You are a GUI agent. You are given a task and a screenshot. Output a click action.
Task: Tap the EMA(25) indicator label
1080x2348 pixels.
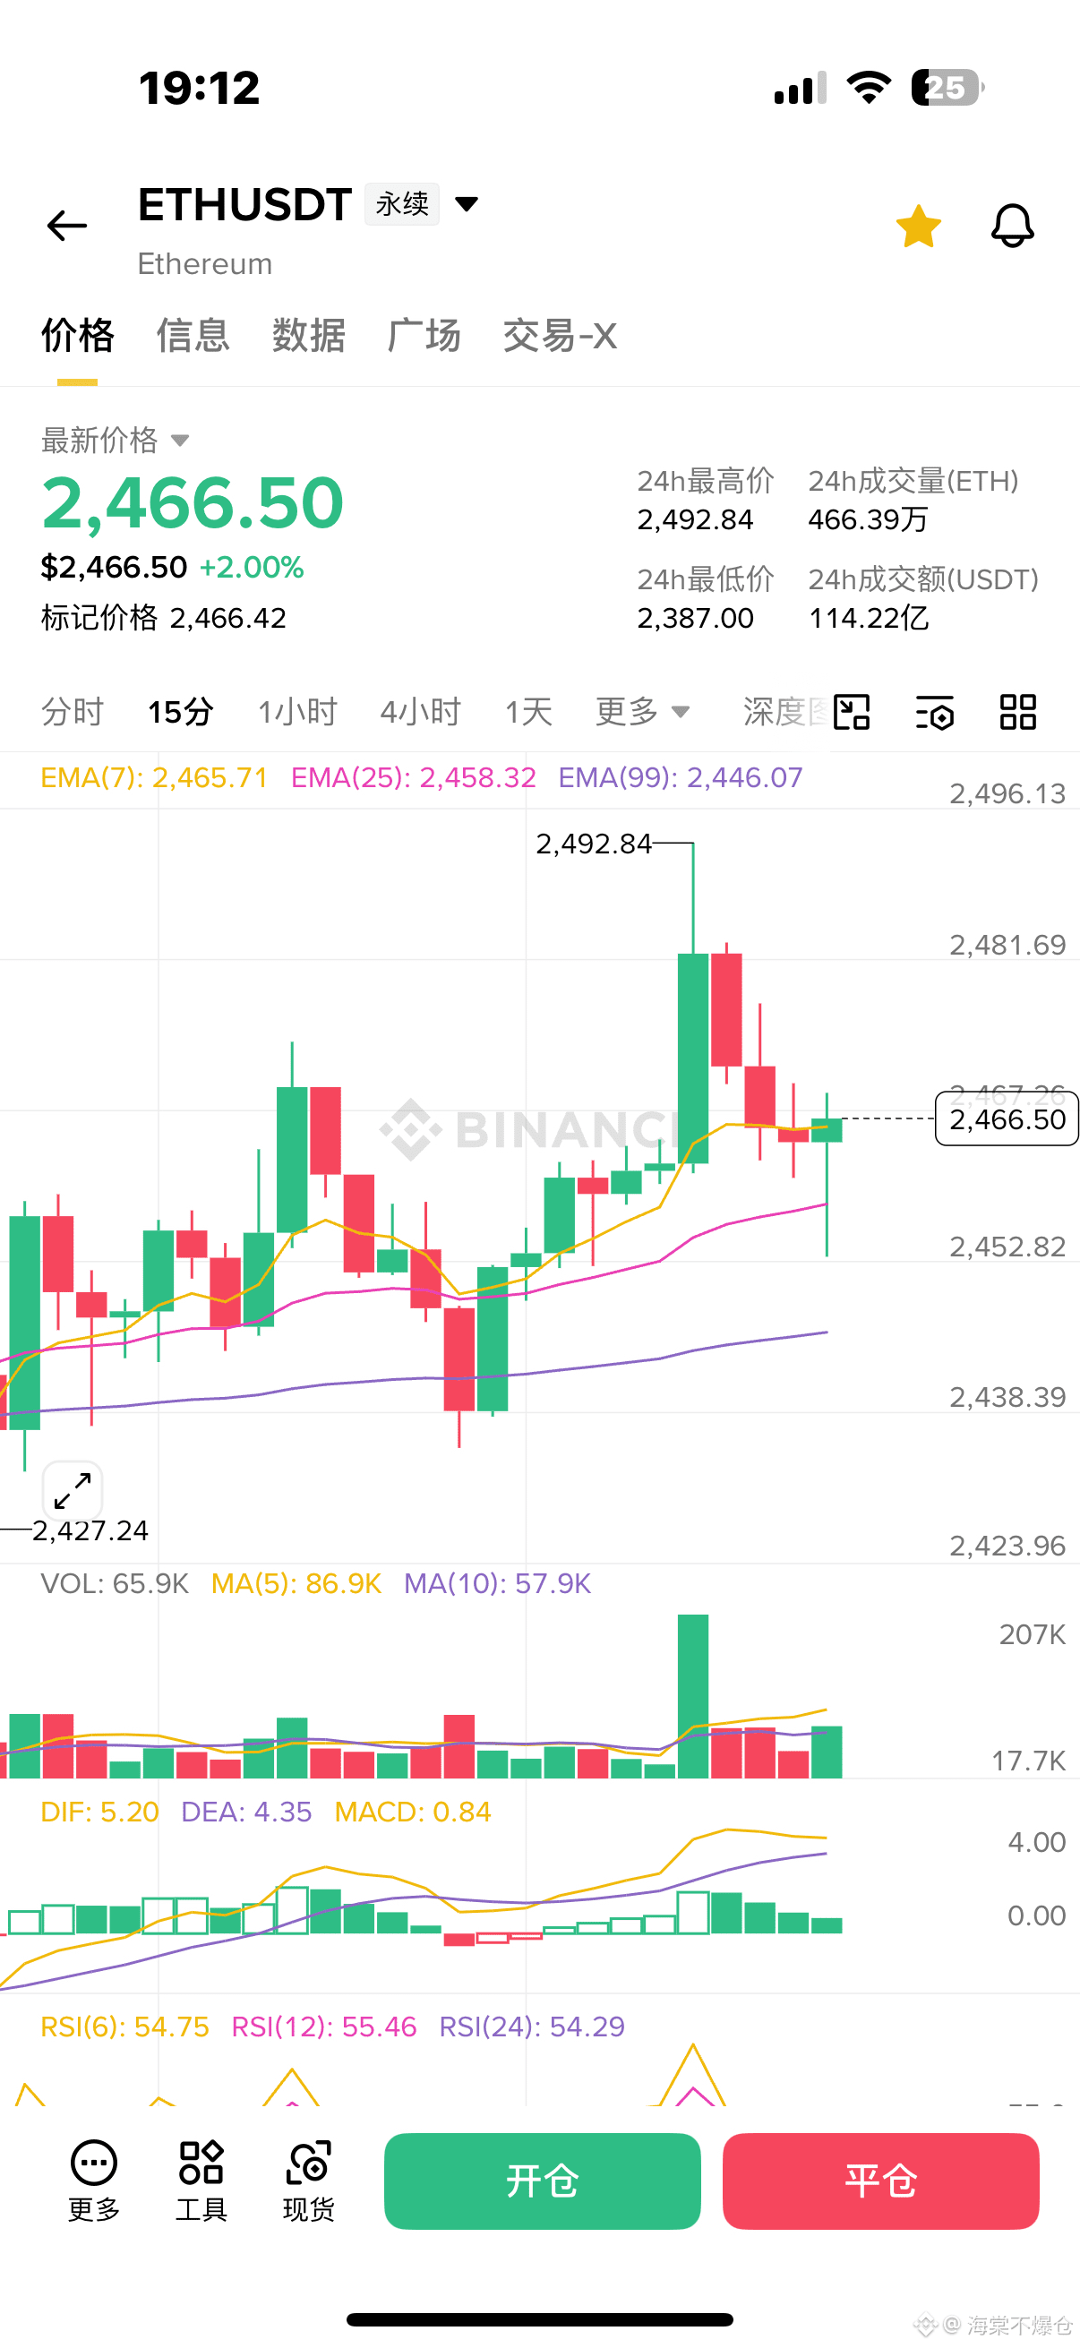[x=413, y=777]
